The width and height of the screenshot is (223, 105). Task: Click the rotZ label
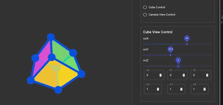click(146, 60)
